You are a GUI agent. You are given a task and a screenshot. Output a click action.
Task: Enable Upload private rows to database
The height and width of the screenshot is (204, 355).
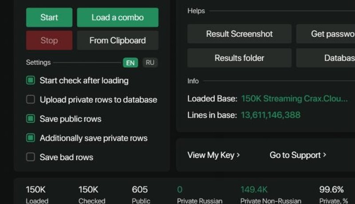[x=31, y=99]
